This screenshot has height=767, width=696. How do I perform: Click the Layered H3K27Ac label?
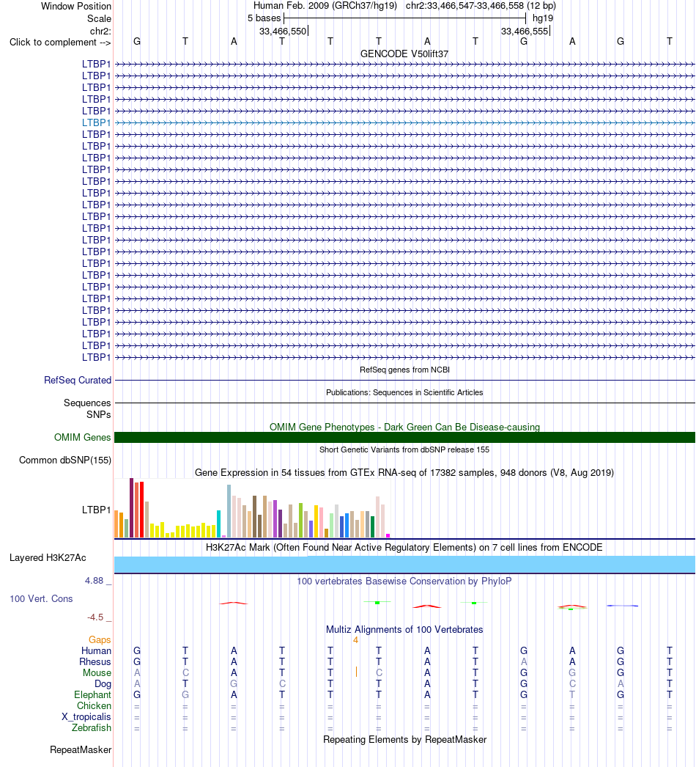tap(48, 557)
